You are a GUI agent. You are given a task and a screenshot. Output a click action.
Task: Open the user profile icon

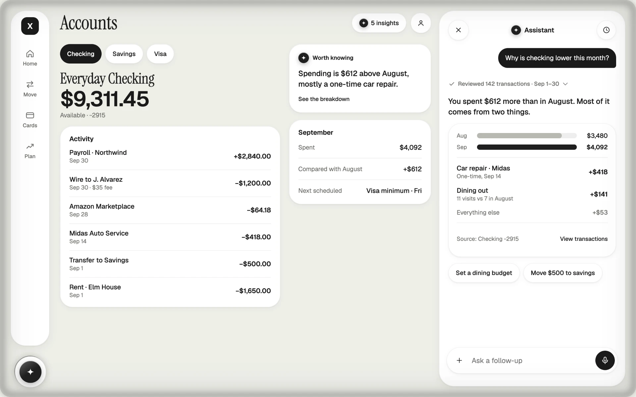point(421,23)
